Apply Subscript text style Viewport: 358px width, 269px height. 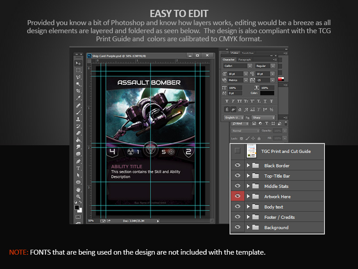259,101
